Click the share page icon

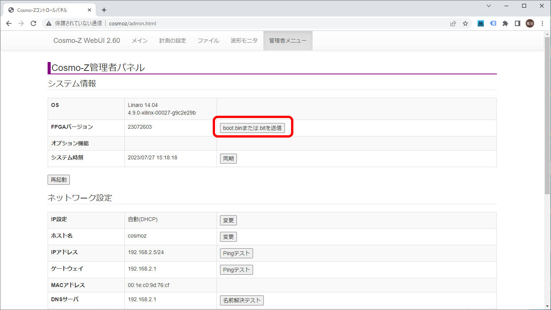[x=453, y=23]
